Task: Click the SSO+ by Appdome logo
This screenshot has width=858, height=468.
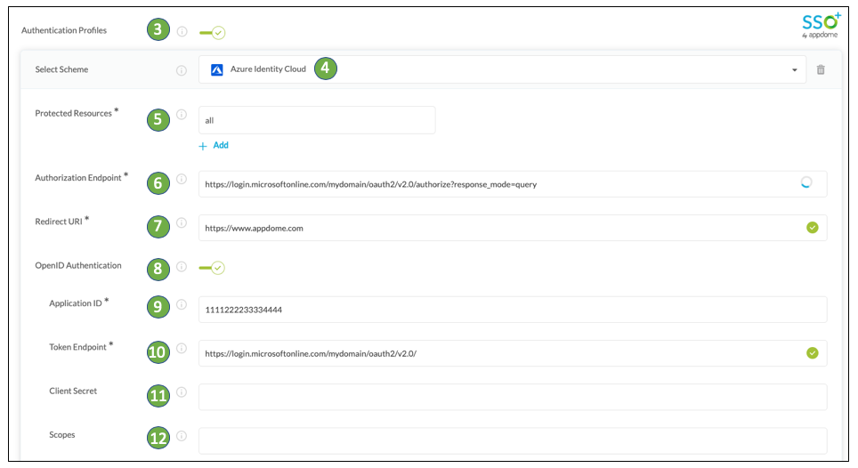Action: point(821,26)
